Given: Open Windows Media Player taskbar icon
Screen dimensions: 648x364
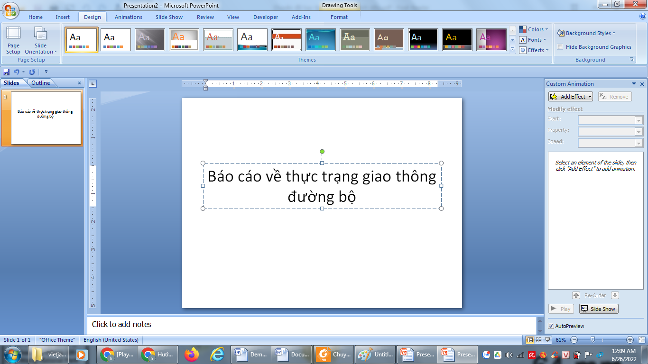Looking at the screenshot, I should click(82, 354).
